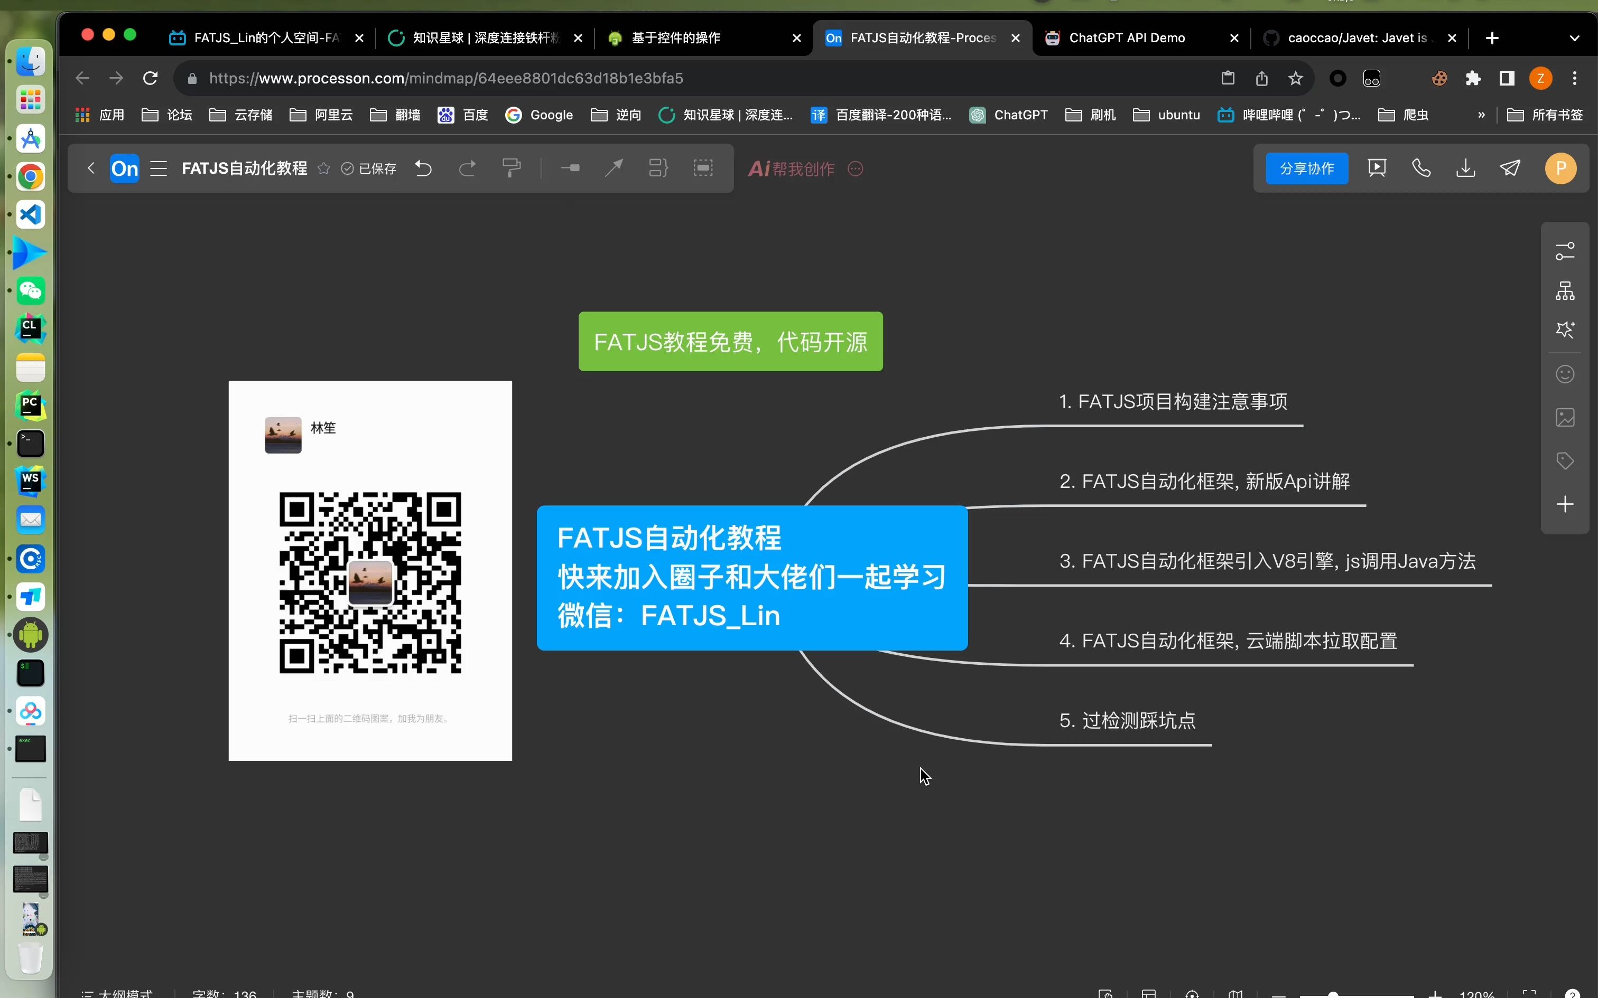Open the emoji icon panel
Image resolution: width=1598 pixels, height=998 pixels.
coord(1565,374)
